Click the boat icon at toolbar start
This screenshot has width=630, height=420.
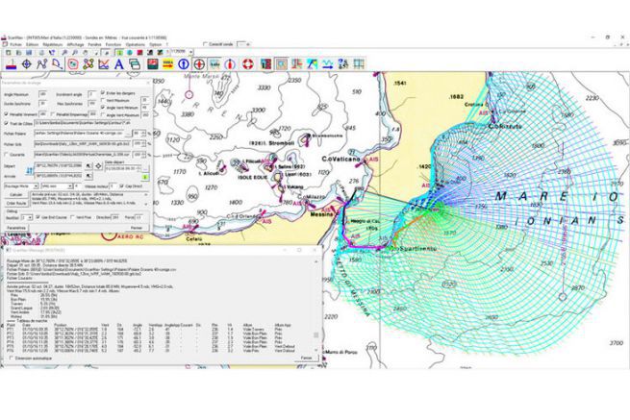[9, 63]
